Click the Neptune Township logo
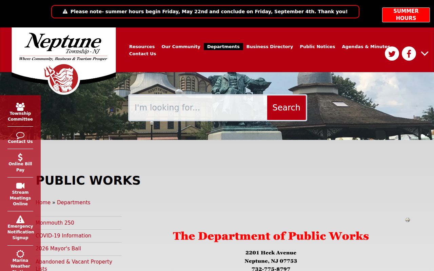This screenshot has height=271, width=434. (x=64, y=61)
